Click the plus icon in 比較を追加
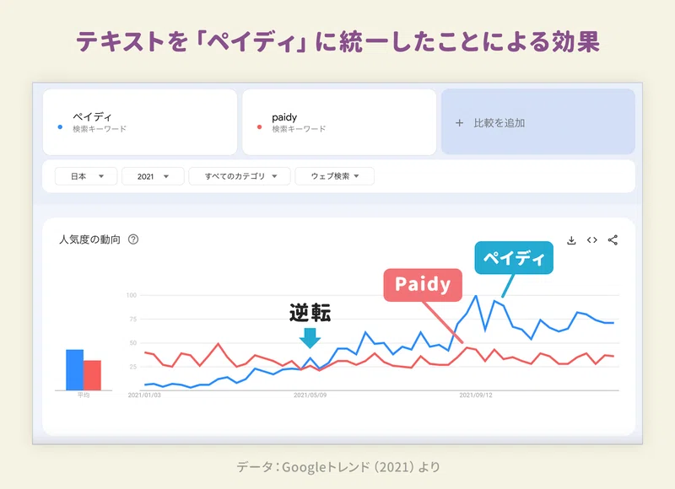This screenshot has height=489, width=675. (x=460, y=123)
